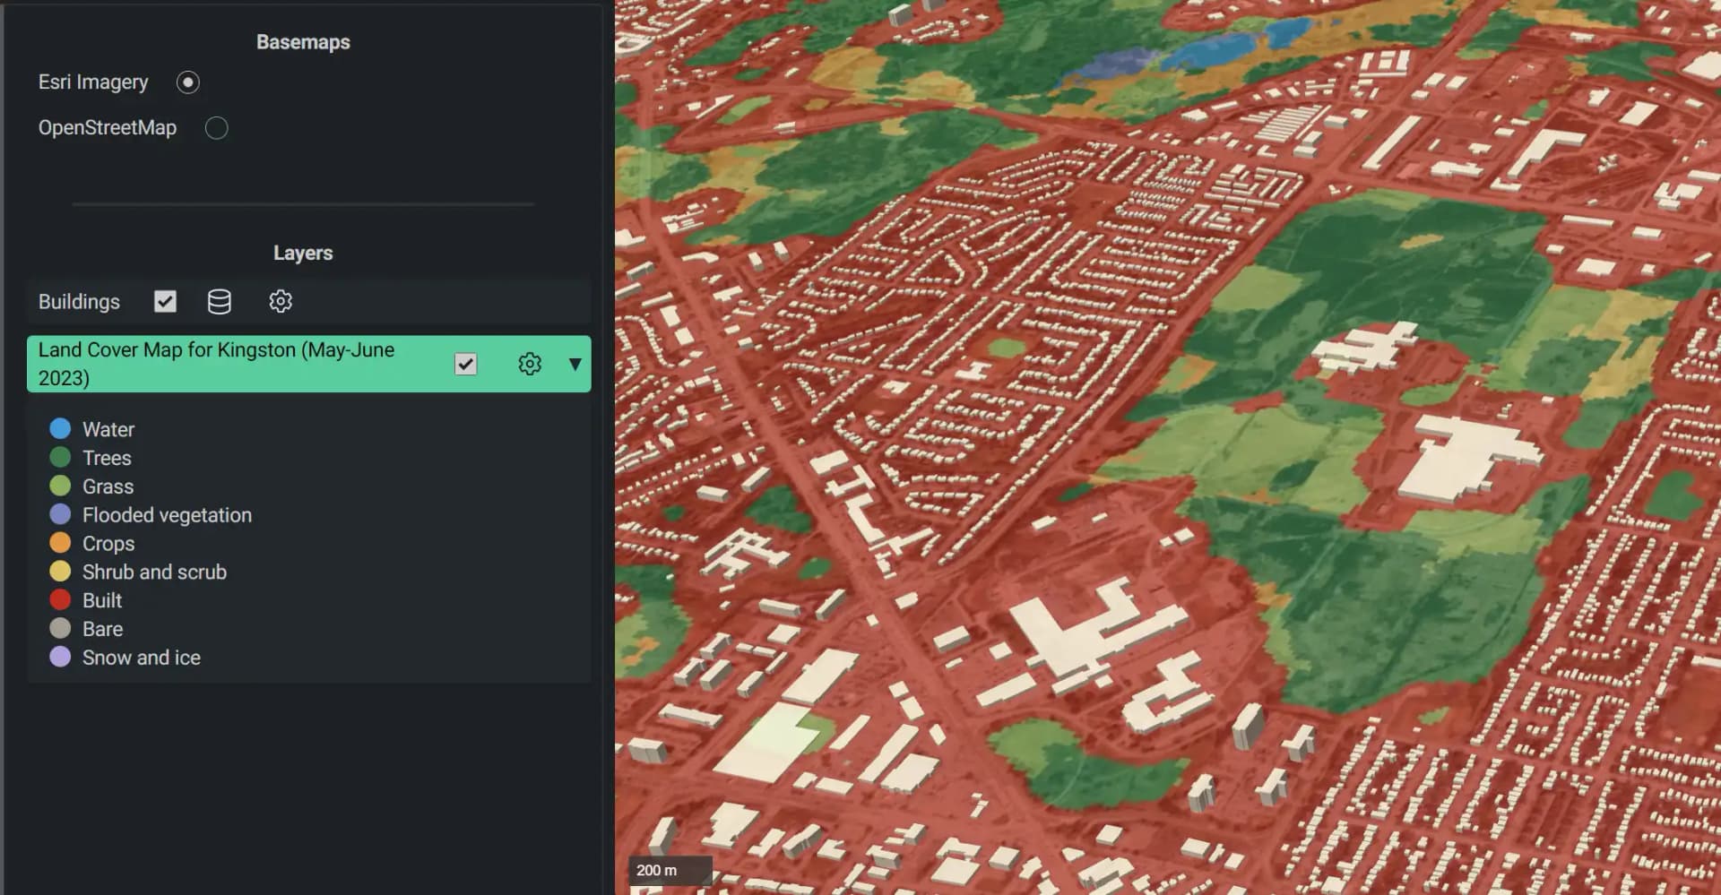Click the Water legend color swatch
1721x895 pixels.
(x=60, y=428)
